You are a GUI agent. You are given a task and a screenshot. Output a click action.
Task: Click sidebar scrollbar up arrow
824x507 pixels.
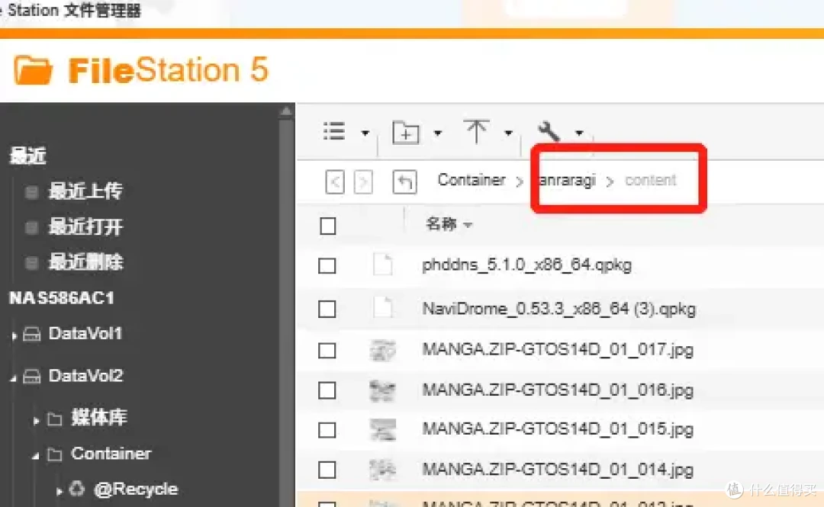pos(286,111)
